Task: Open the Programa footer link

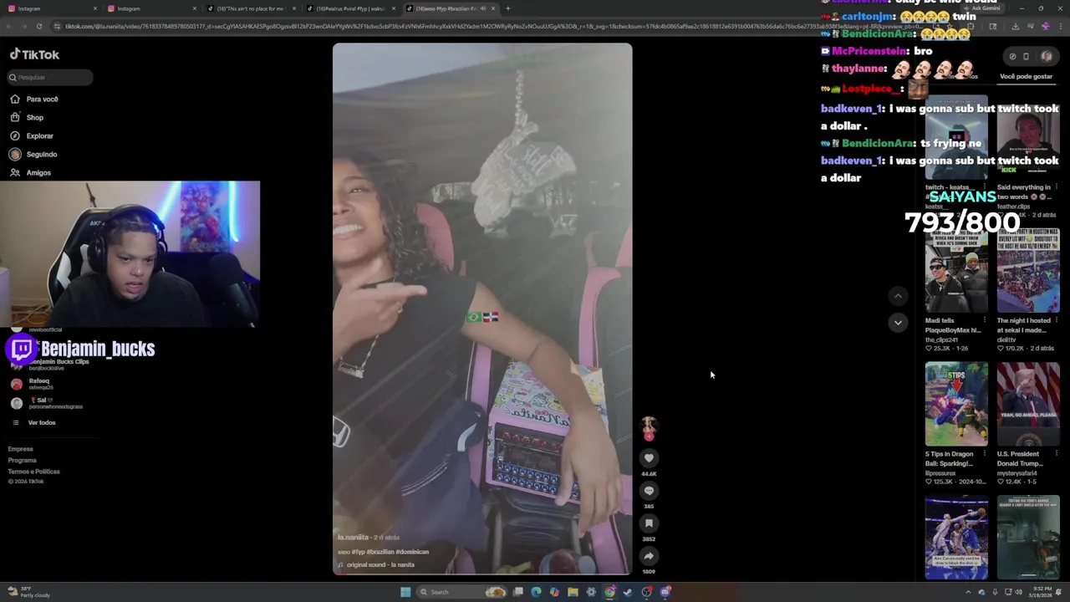Action: [x=23, y=460]
